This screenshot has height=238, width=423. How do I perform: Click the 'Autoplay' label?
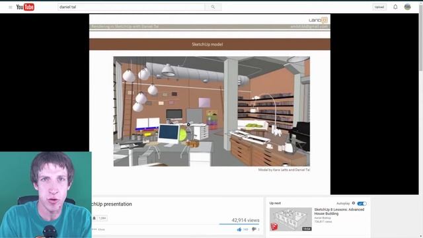pos(343,204)
